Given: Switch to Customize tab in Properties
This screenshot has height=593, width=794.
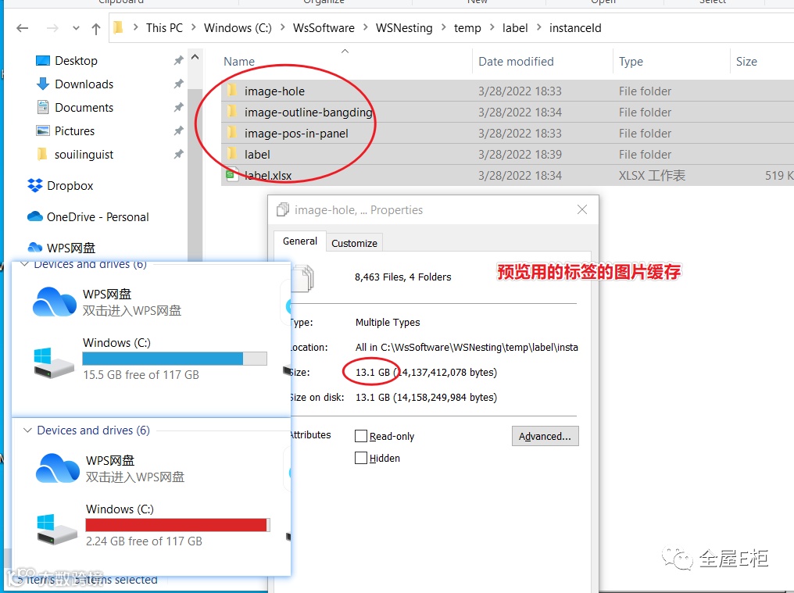Looking at the screenshot, I should click(355, 243).
